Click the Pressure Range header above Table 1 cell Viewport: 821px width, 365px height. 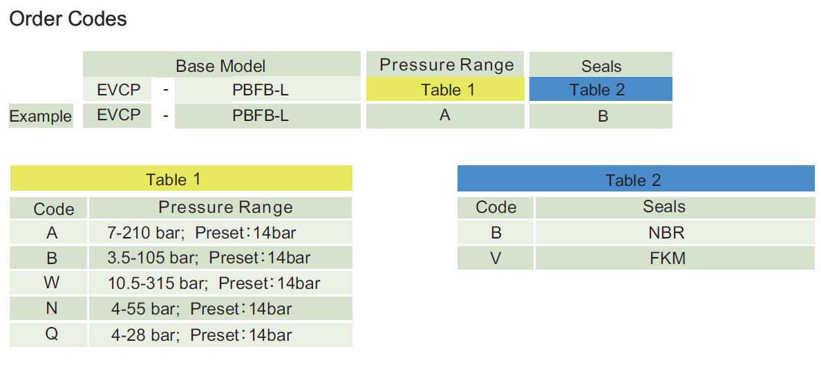tap(446, 65)
